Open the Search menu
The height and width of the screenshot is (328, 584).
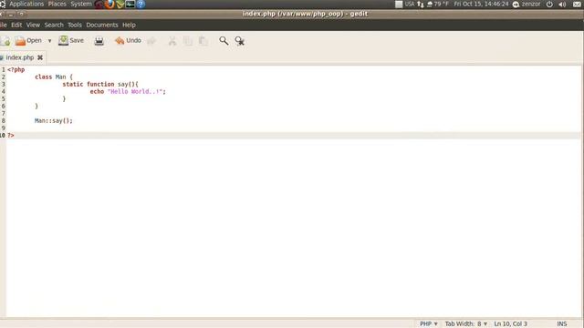(54, 25)
